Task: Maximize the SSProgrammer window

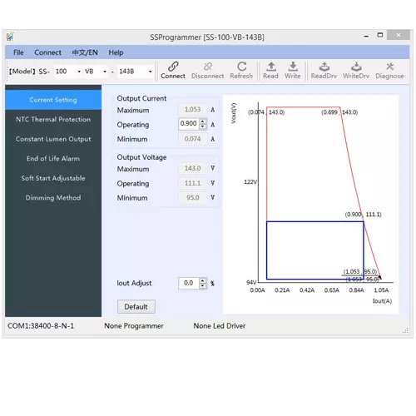Action: tap(380, 35)
